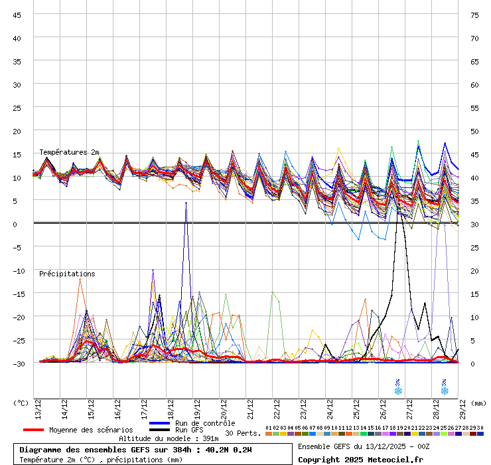Select the bright green swatch for perturbation 14
The height and width of the screenshot is (465, 491).
[x=364, y=434]
